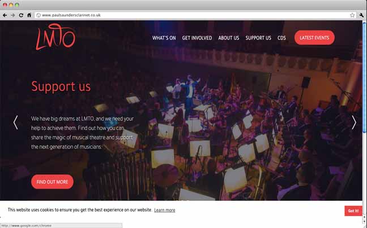Click the Find Out More button
The width and height of the screenshot is (367, 228).
[52, 182]
